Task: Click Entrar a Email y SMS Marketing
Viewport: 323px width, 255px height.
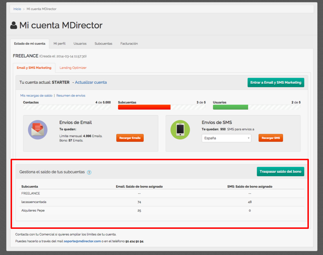Action: coord(276,82)
